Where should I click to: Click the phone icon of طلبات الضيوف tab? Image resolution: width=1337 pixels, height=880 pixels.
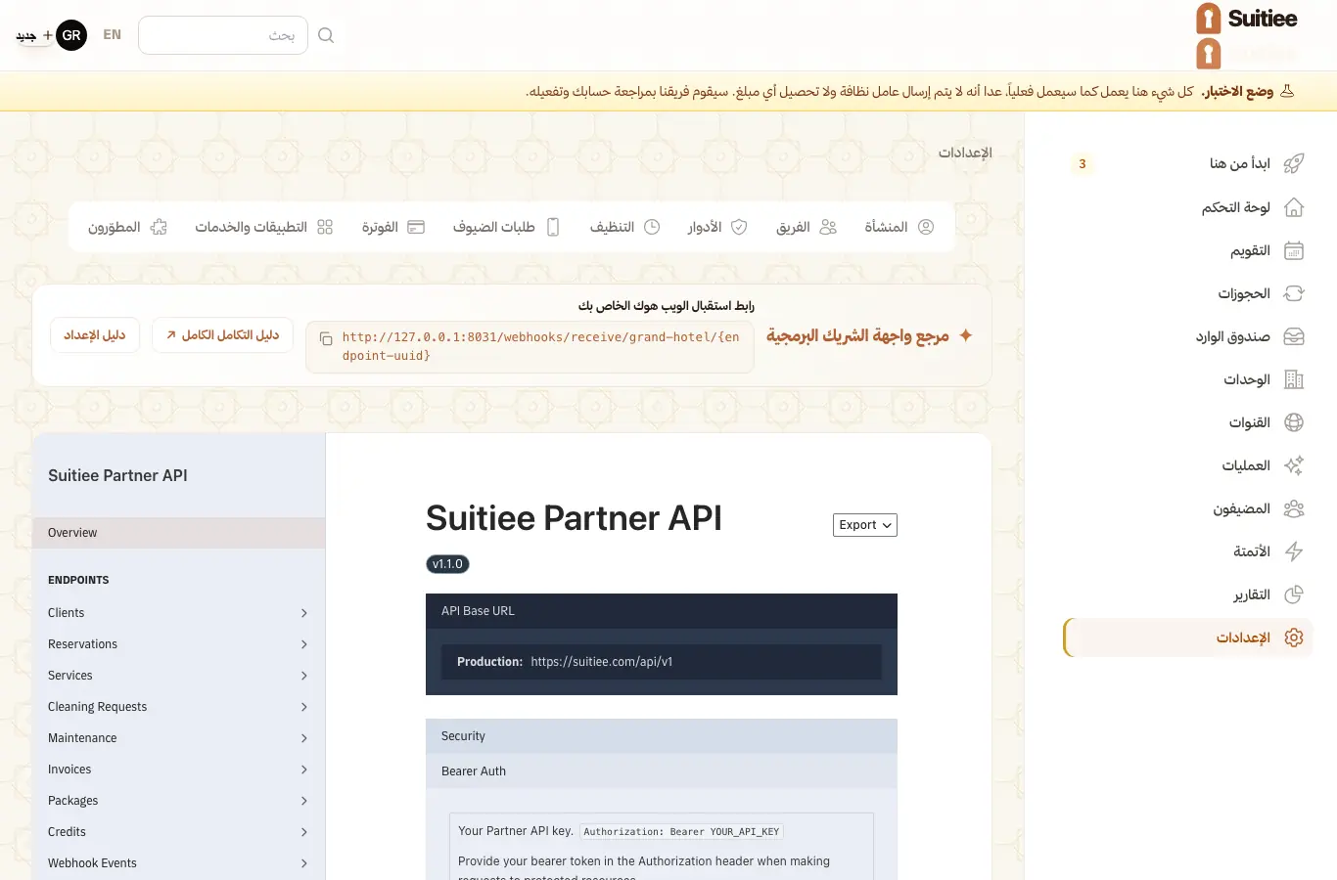[553, 227]
